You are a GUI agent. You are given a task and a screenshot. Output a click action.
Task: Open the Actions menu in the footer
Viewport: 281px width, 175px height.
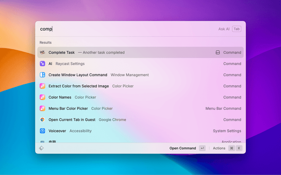pyautogui.click(x=219, y=148)
